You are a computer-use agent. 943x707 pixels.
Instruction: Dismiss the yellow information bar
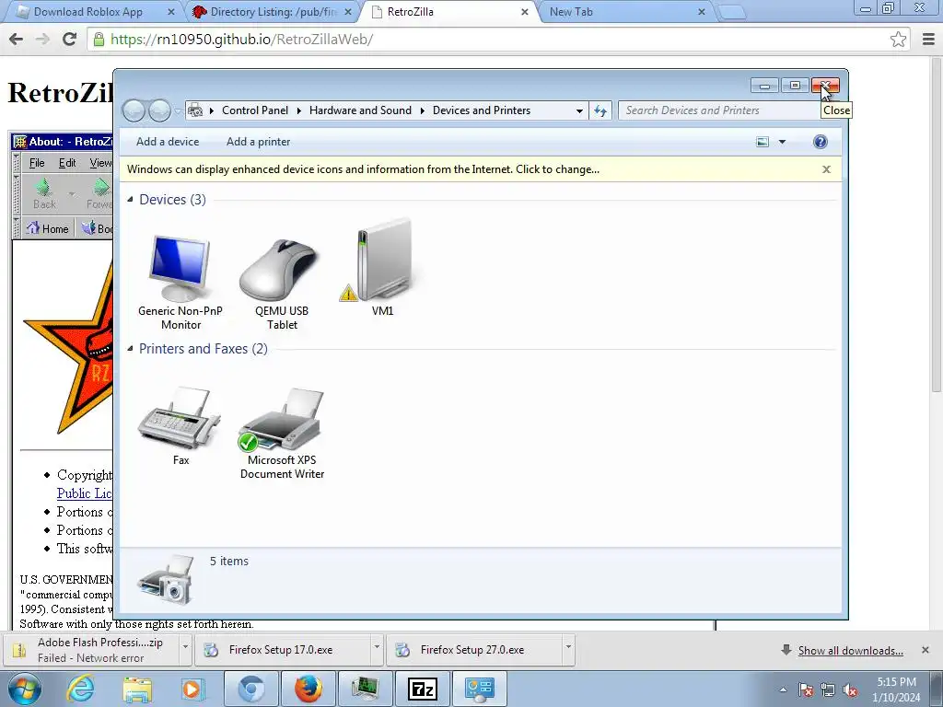coord(826,169)
